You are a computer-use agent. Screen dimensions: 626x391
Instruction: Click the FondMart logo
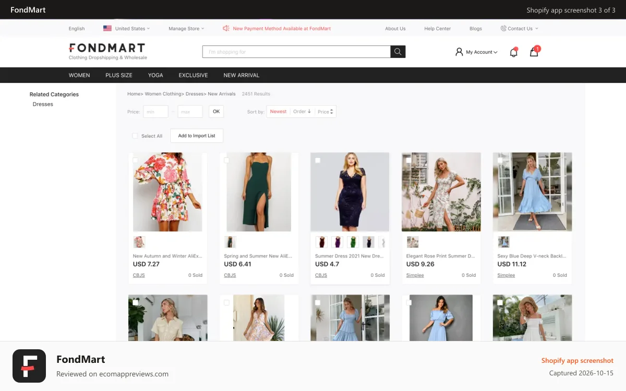[x=108, y=51]
